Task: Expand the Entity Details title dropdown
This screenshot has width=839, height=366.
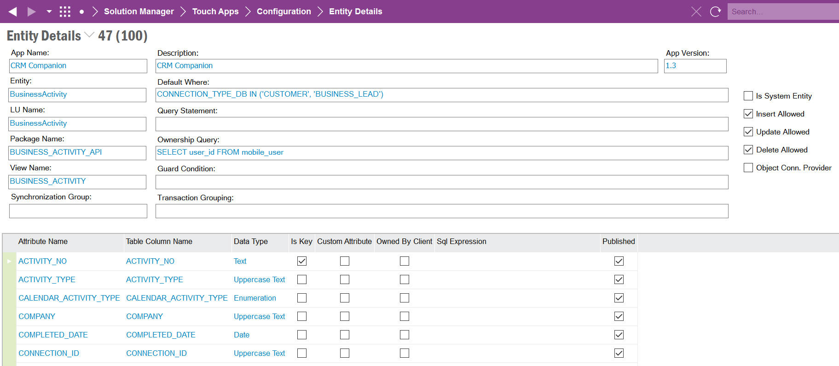Action: [90, 35]
